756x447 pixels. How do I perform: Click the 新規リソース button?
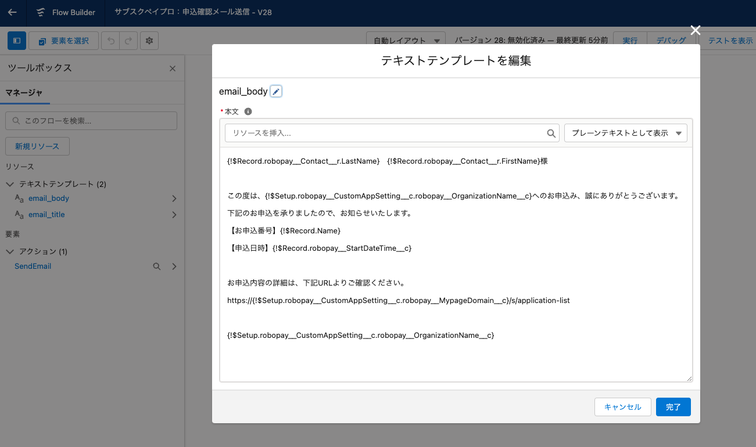pos(37,146)
